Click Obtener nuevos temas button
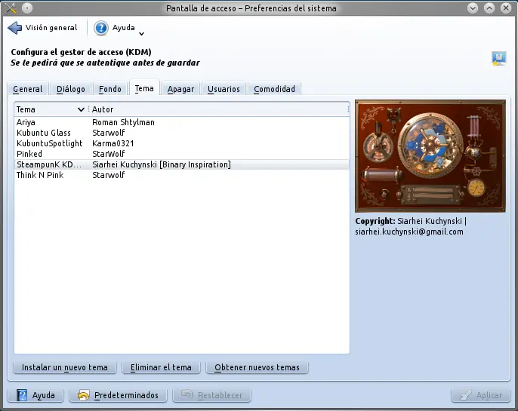 click(x=257, y=367)
